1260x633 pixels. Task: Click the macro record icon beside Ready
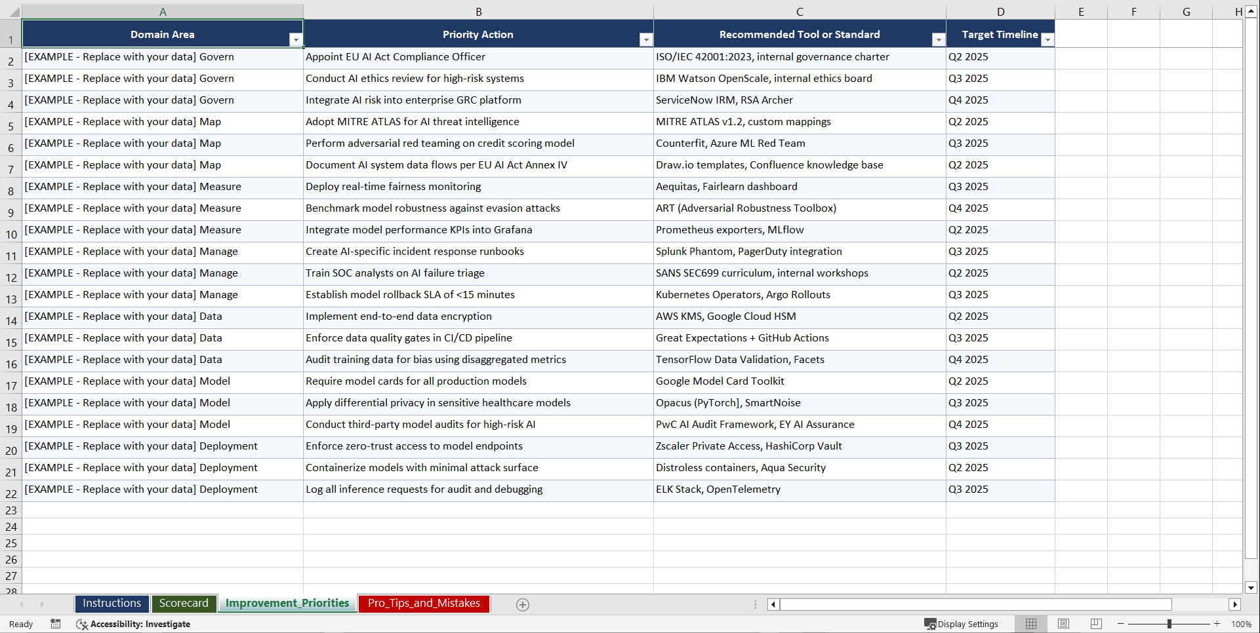tap(56, 624)
